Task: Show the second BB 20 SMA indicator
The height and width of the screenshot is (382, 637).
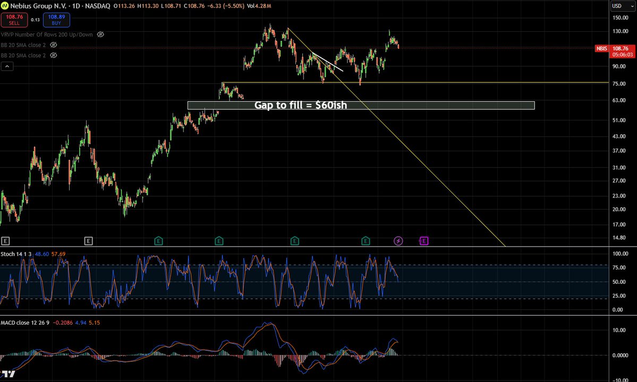Action: (x=53, y=55)
